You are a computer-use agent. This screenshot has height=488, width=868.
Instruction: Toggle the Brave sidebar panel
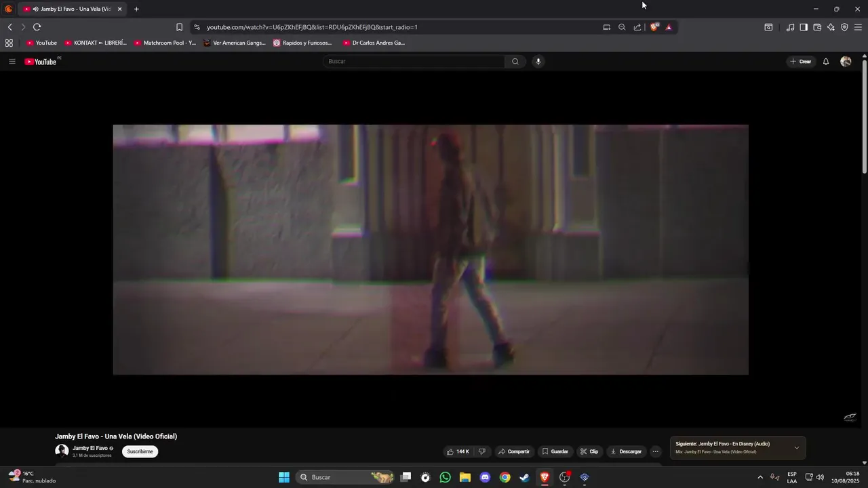[x=804, y=27]
